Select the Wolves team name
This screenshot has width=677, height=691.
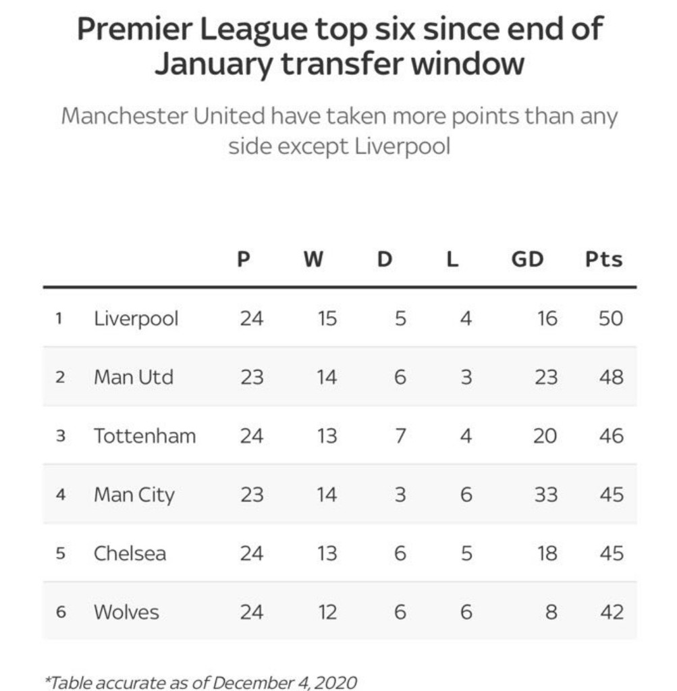(x=126, y=613)
